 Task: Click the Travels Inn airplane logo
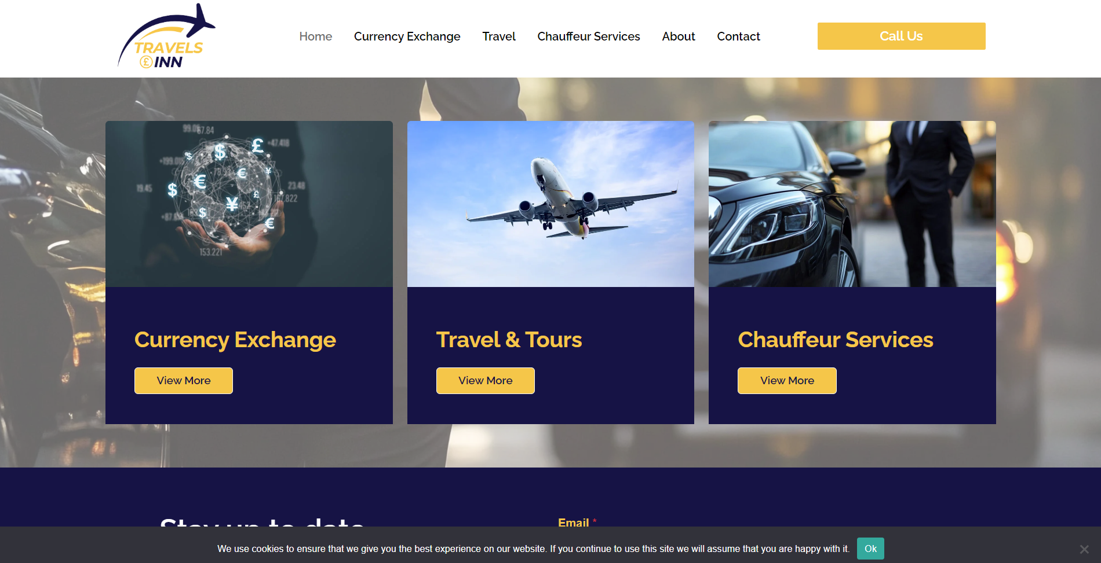(x=166, y=36)
